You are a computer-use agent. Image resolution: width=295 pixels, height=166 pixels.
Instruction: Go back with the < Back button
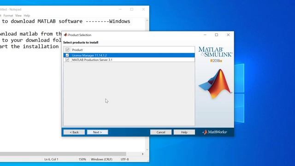coord(74,132)
